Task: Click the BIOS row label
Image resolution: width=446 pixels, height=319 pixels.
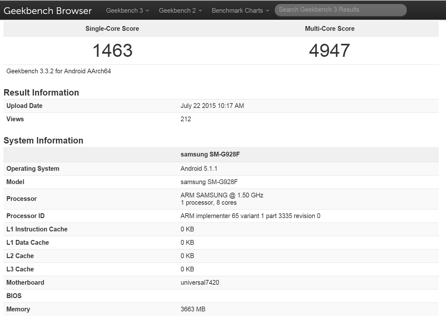Action: click(14, 296)
